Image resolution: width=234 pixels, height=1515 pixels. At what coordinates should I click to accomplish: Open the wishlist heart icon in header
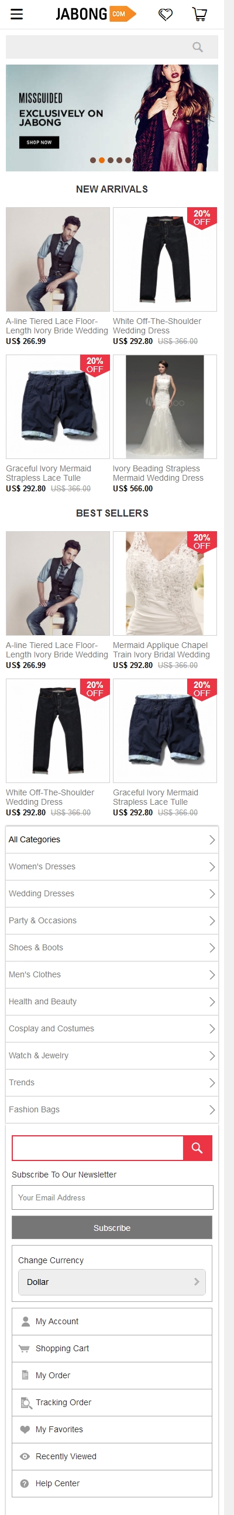(x=166, y=14)
